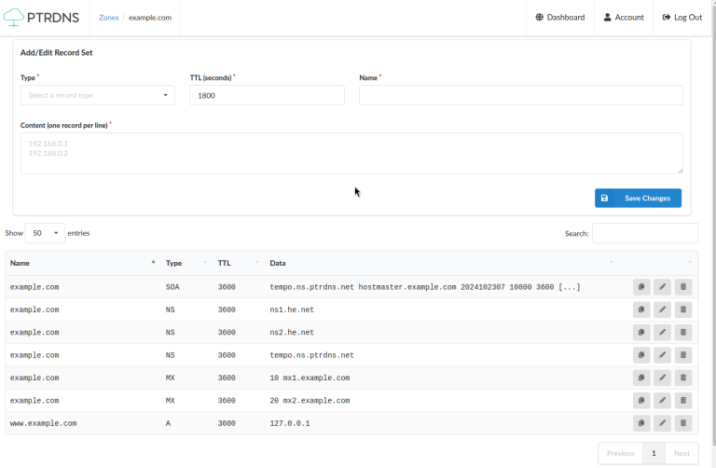Edit the SOA record
The width and height of the screenshot is (716, 468).
tap(662, 287)
